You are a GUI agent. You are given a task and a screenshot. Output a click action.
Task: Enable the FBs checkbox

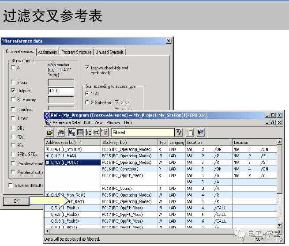(x=13, y=137)
